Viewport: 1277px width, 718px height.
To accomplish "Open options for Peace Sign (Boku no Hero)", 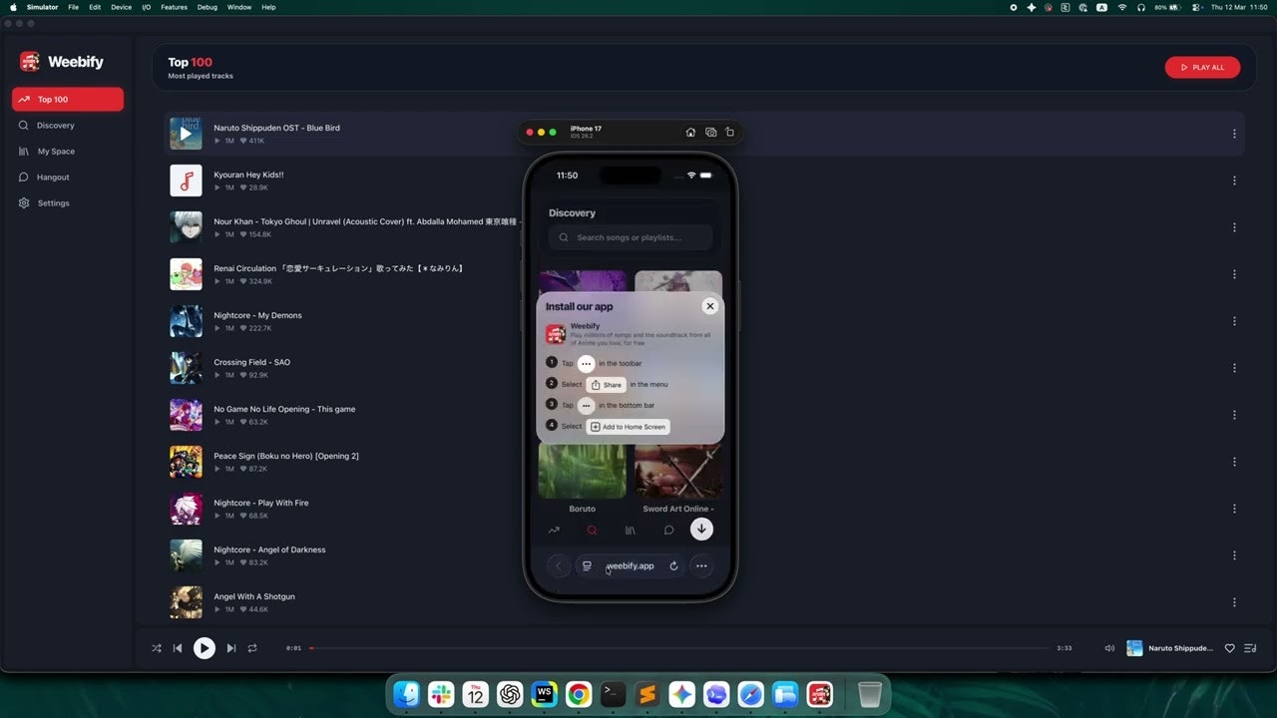I will coord(1234,462).
